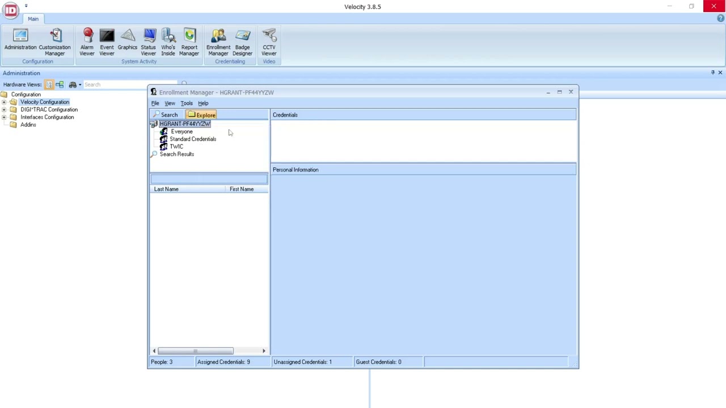
Task: Open Customization Manager from the ribbon
Action: coord(54,42)
